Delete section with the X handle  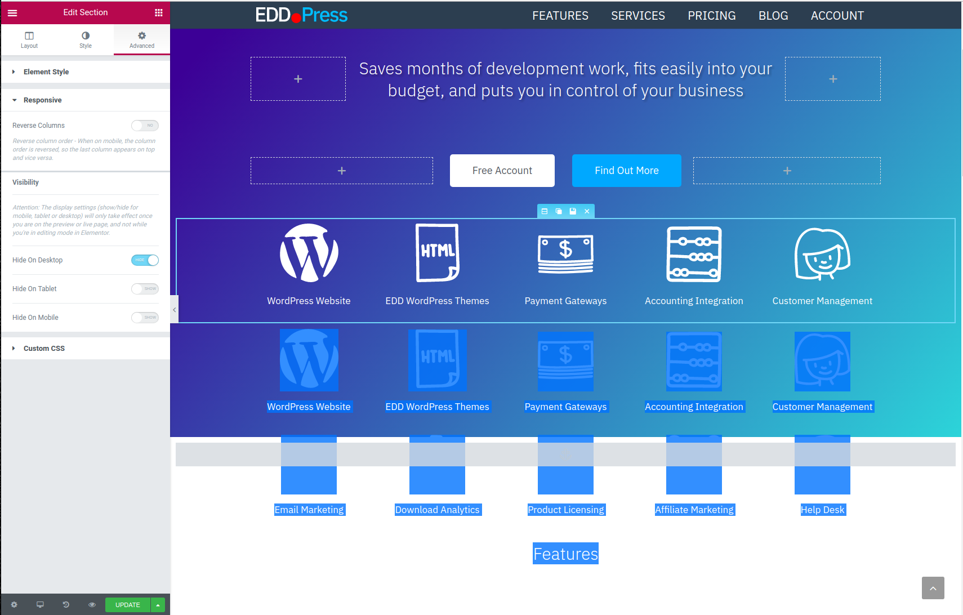tap(587, 211)
